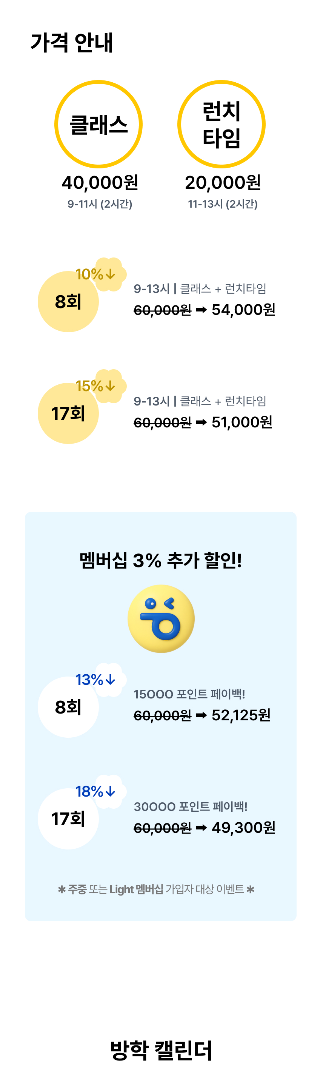Viewport: 323px width, 1079px height.
Task: Click the 40,000원 class price
Action: coord(100,183)
